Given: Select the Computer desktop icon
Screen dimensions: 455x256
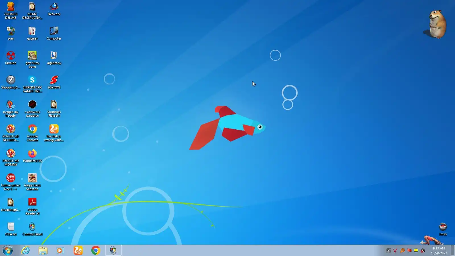Looking at the screenshot, I should pyautogui.click(x=54, y=33).
